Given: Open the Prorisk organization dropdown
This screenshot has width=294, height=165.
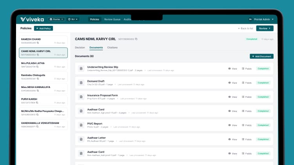Looking at the screenshot, I should (x=56, y=19).
